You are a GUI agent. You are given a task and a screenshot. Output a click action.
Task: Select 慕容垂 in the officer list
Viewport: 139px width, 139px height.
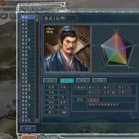pyautogui.click(x=28, y=120)
